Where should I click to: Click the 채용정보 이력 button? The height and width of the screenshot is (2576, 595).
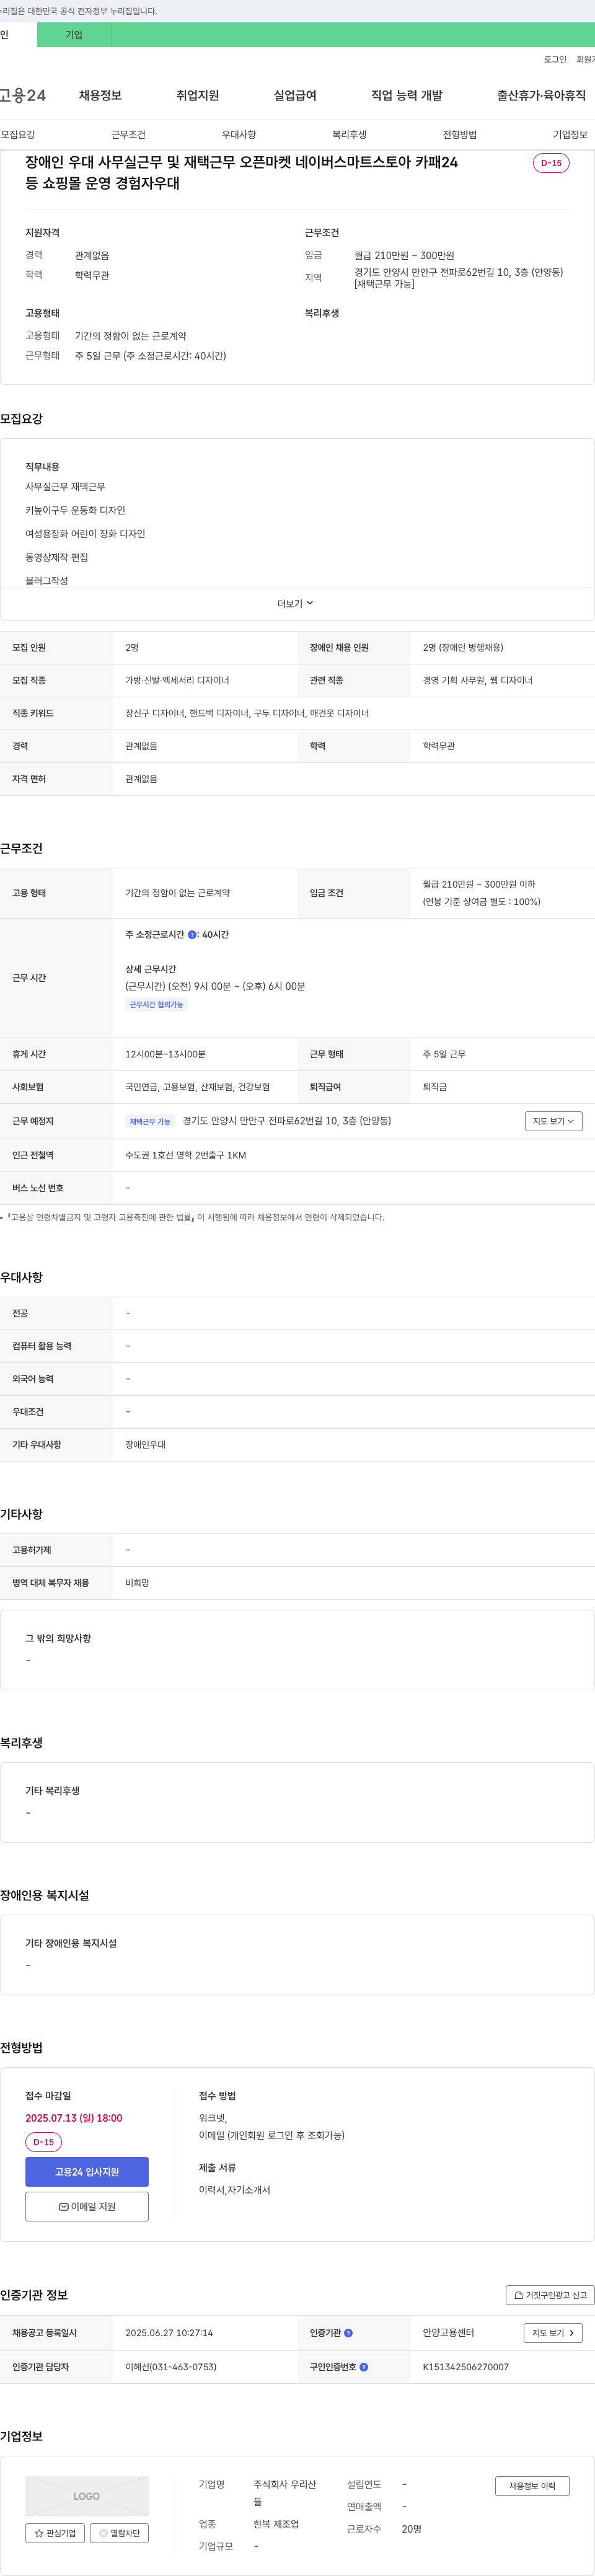pyautogui.click(x=532, y=2486)
